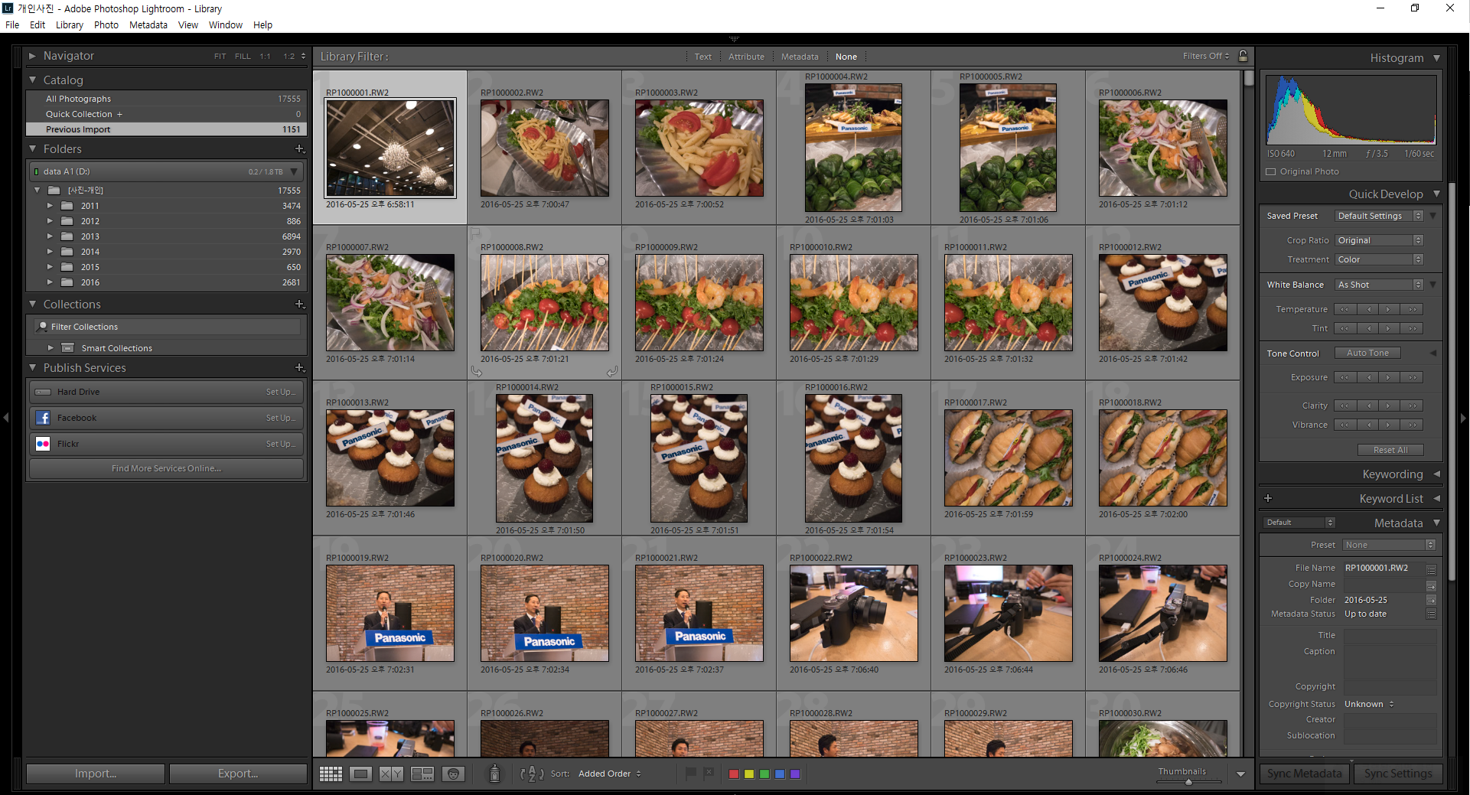Open Survey view icon
Viewport: 1470px width, 795px height.
(x=422, y=774)
